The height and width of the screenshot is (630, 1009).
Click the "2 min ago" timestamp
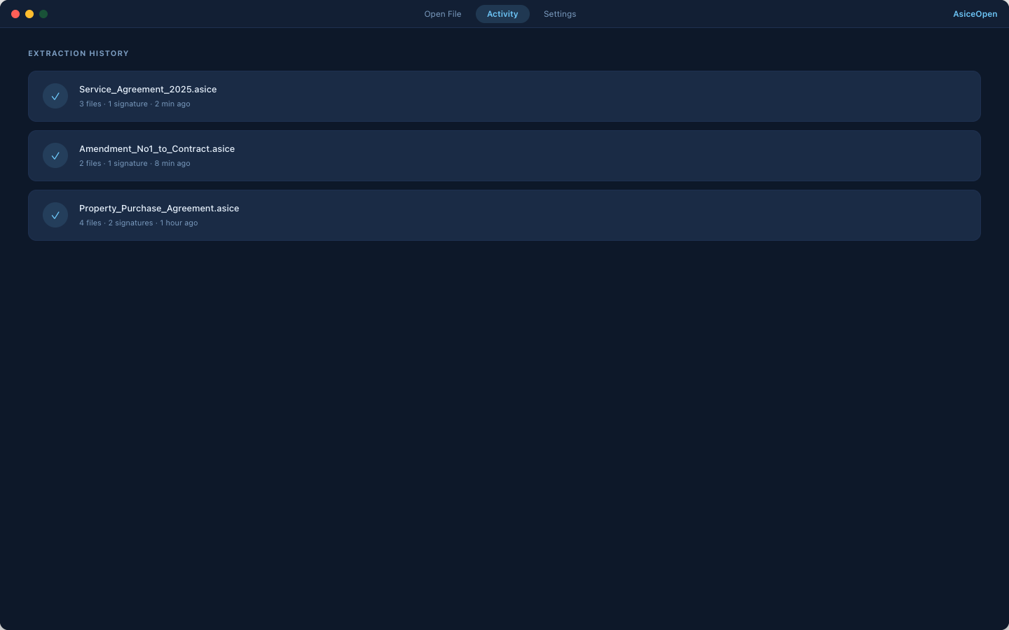pos(172,104)
